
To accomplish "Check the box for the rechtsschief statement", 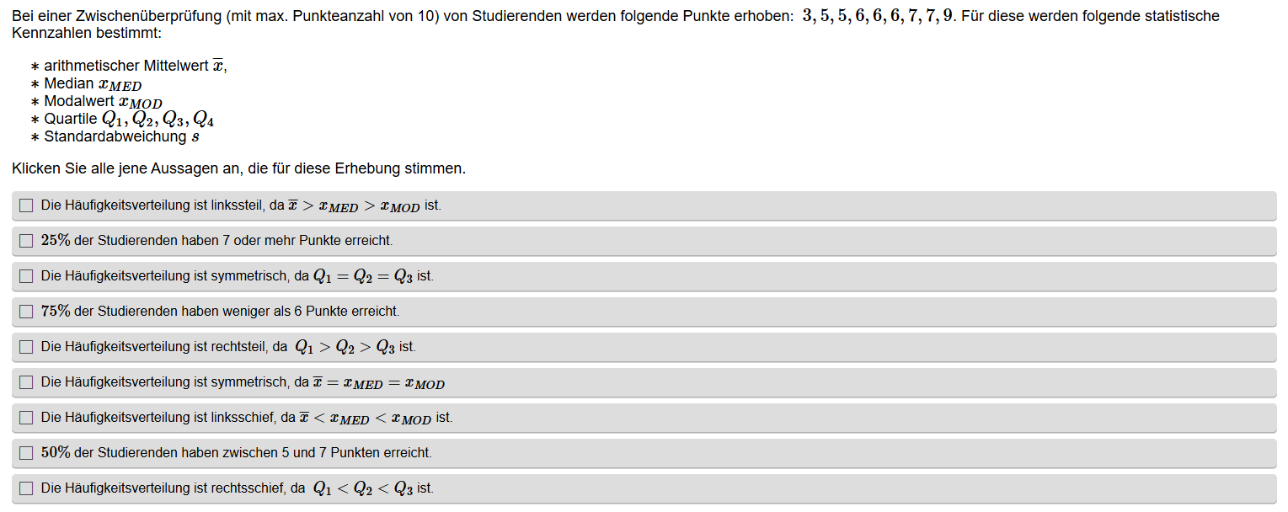I will pyautogui.click(x=26, y=488).
